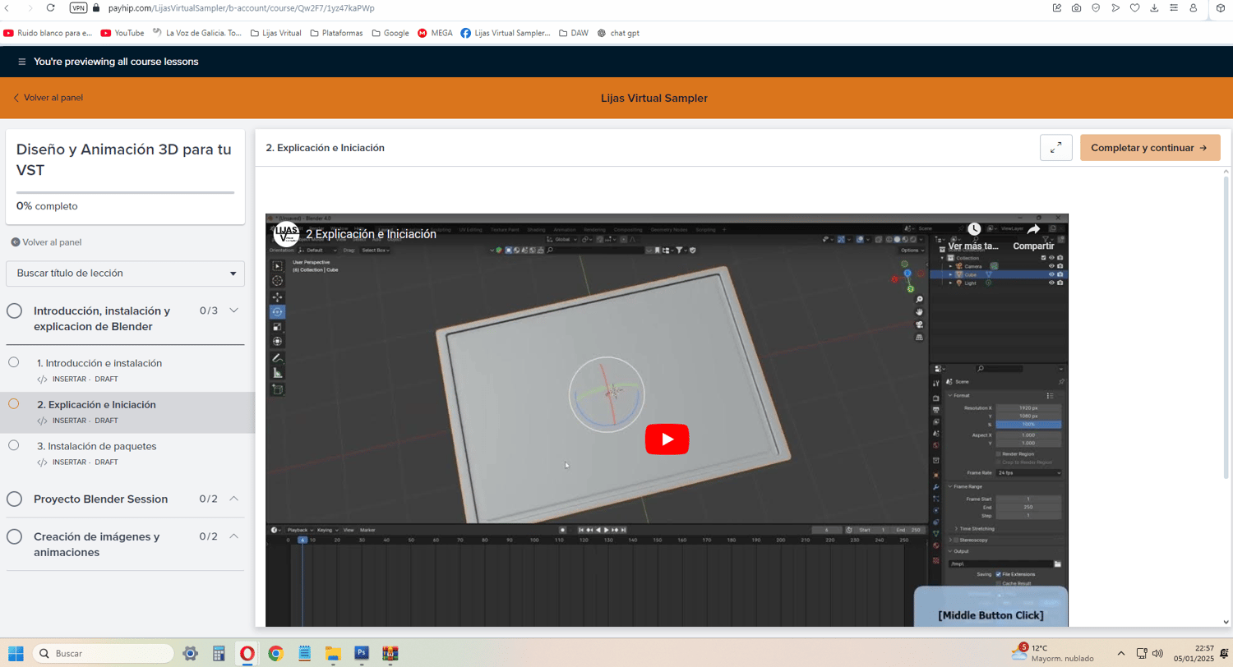This screenshot has width=1233, height=667.
Task: Click the heart bookmarks icon in browser toolbar
Action: point(1135,8)
